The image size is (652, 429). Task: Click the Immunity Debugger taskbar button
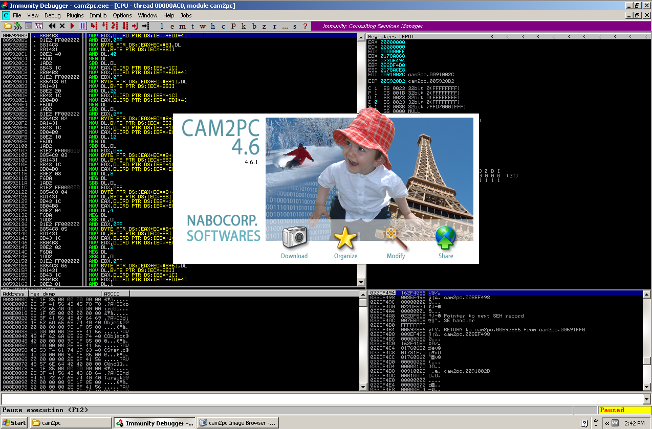[155, 423]
